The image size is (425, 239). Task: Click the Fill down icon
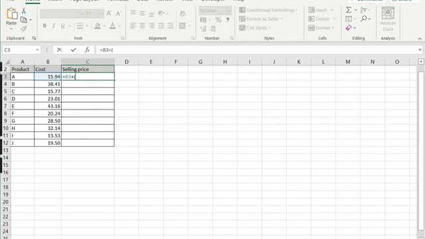coord(349,19)
